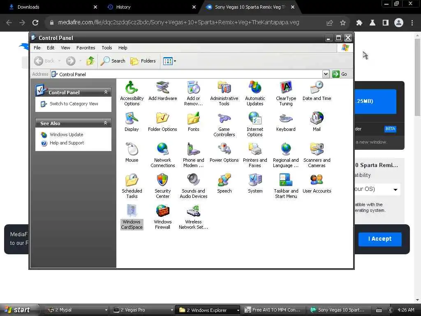Click the browser URL address bar

pyautogui.click(x=178, y=23)
